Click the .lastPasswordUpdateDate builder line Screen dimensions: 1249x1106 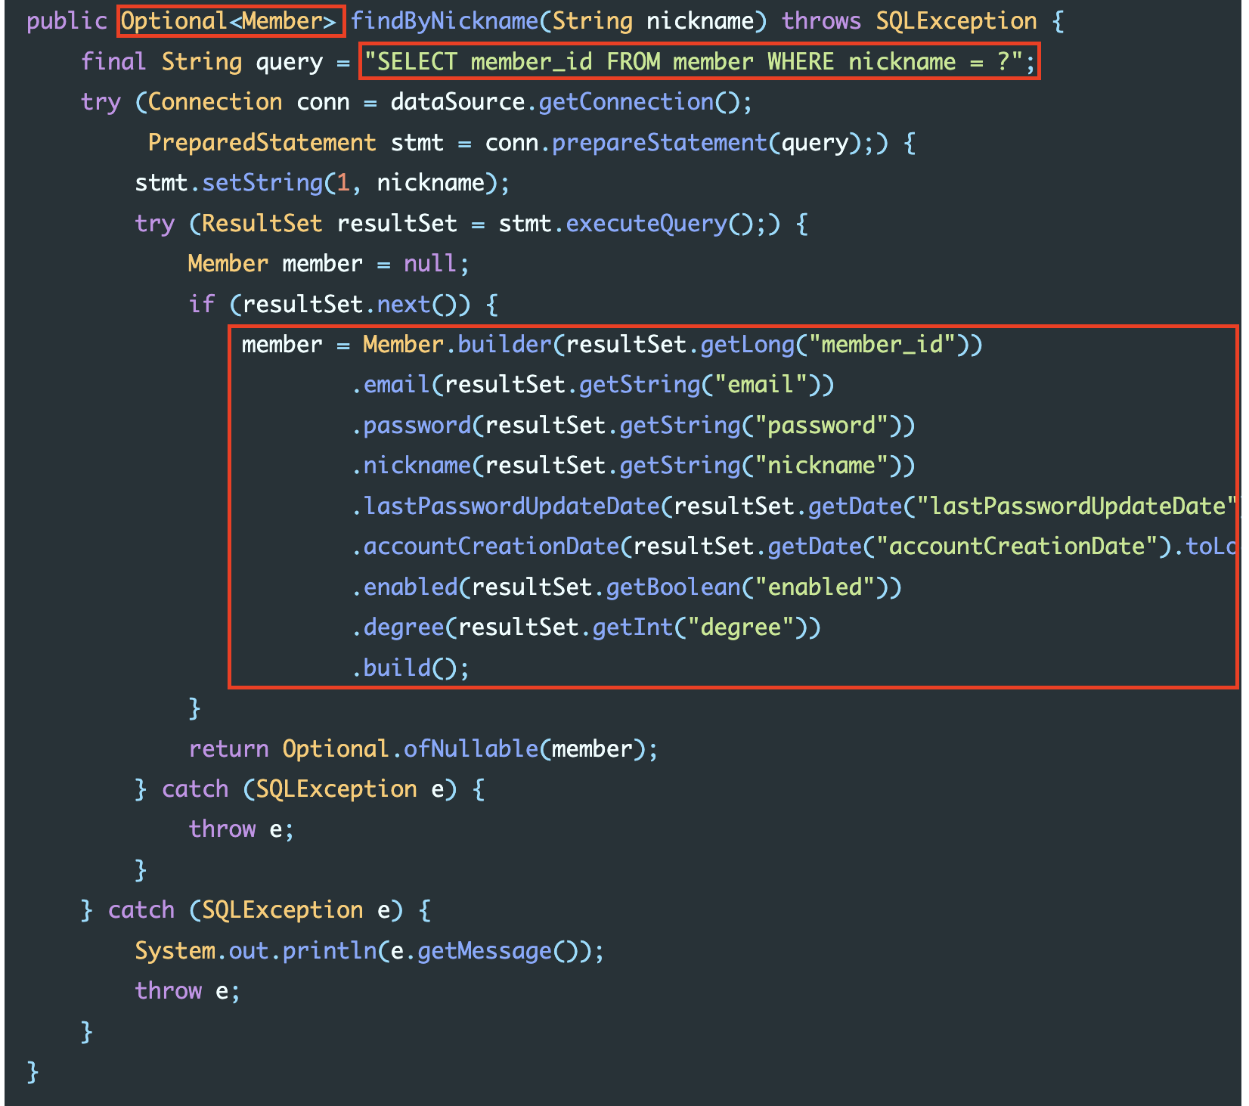tap(794, 506)
